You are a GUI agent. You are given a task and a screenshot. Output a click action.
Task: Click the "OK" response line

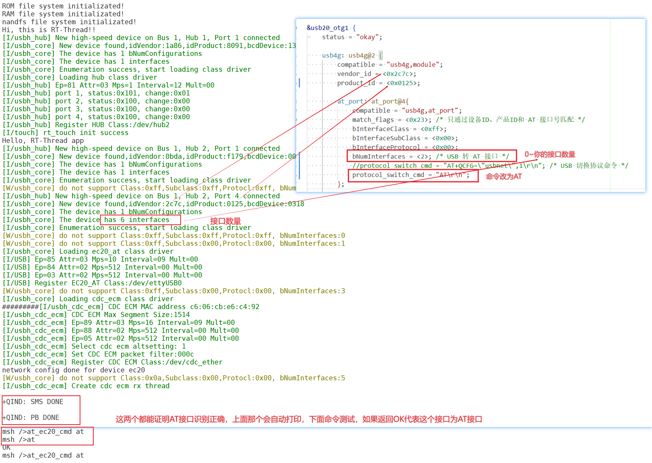(6, 448)
